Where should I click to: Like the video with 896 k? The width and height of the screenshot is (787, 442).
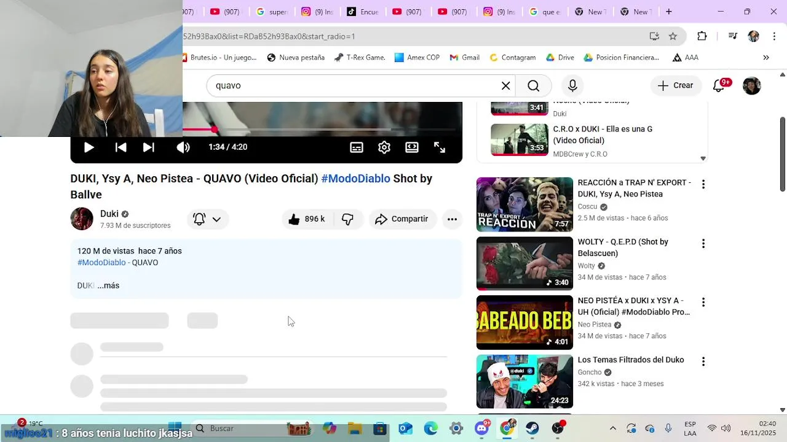307,219
